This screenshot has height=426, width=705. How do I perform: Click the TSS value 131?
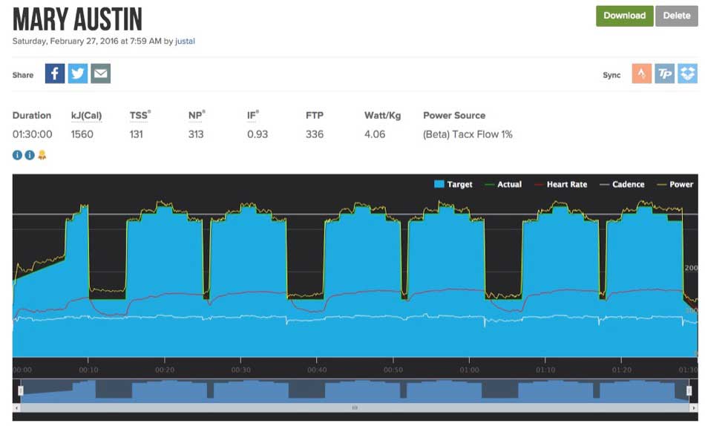tap(137, 134)
